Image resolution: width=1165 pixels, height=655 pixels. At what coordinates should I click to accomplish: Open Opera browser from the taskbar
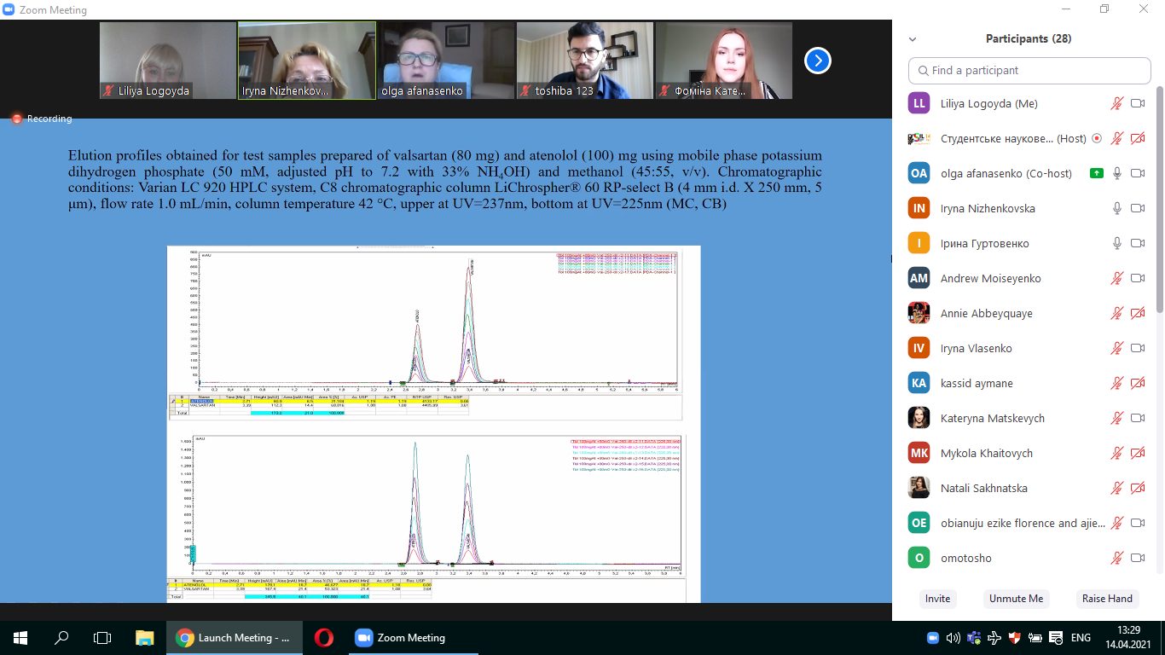click(x=323, y=637)
